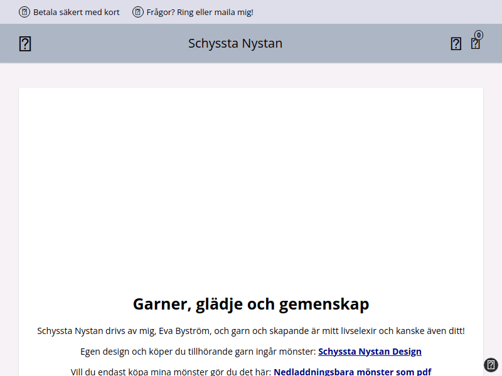Screen dimensions: 502x376
Task: Click the text "gör du det här"
Action: (241, 372)
